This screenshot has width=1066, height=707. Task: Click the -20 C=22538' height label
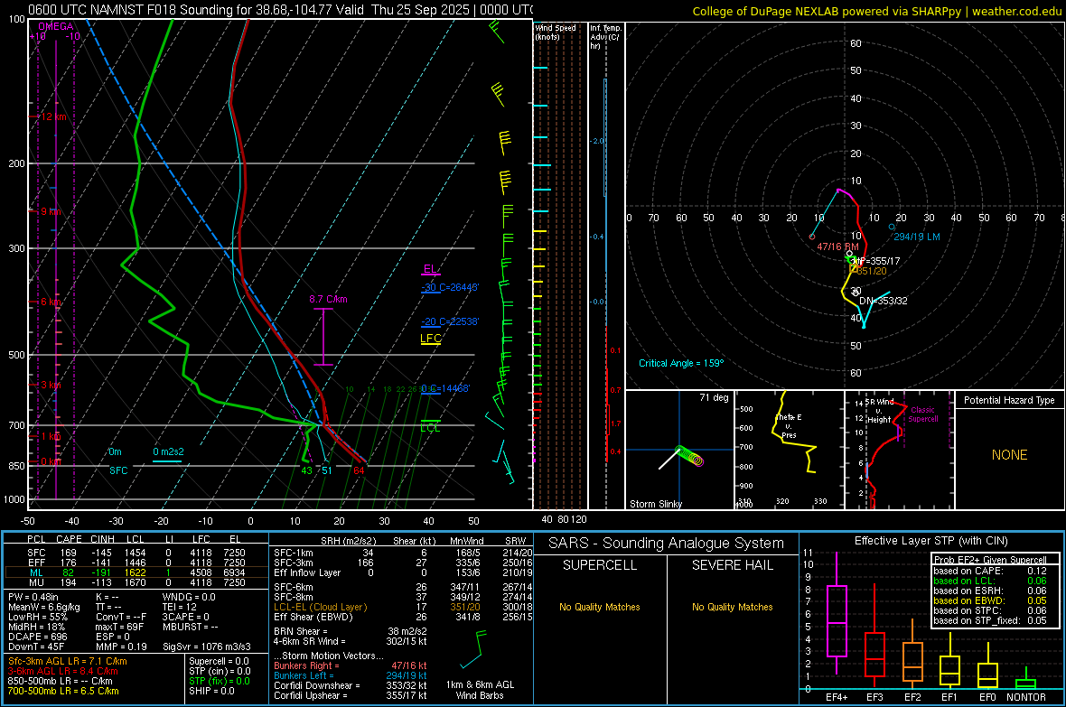tap(449, 321)
